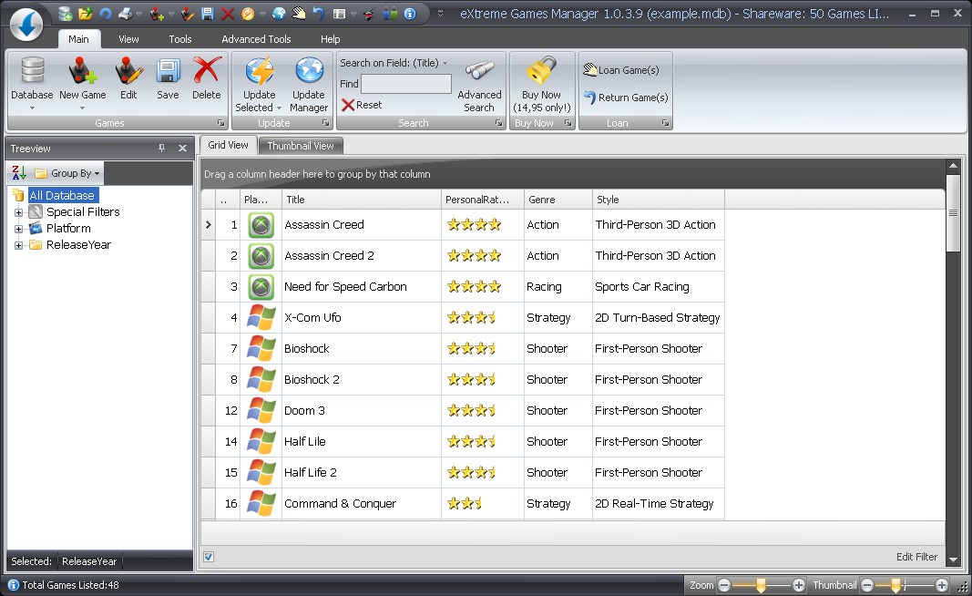Toggle the filter checkbox below the grid
972x596 pixels.
(209, 557)
